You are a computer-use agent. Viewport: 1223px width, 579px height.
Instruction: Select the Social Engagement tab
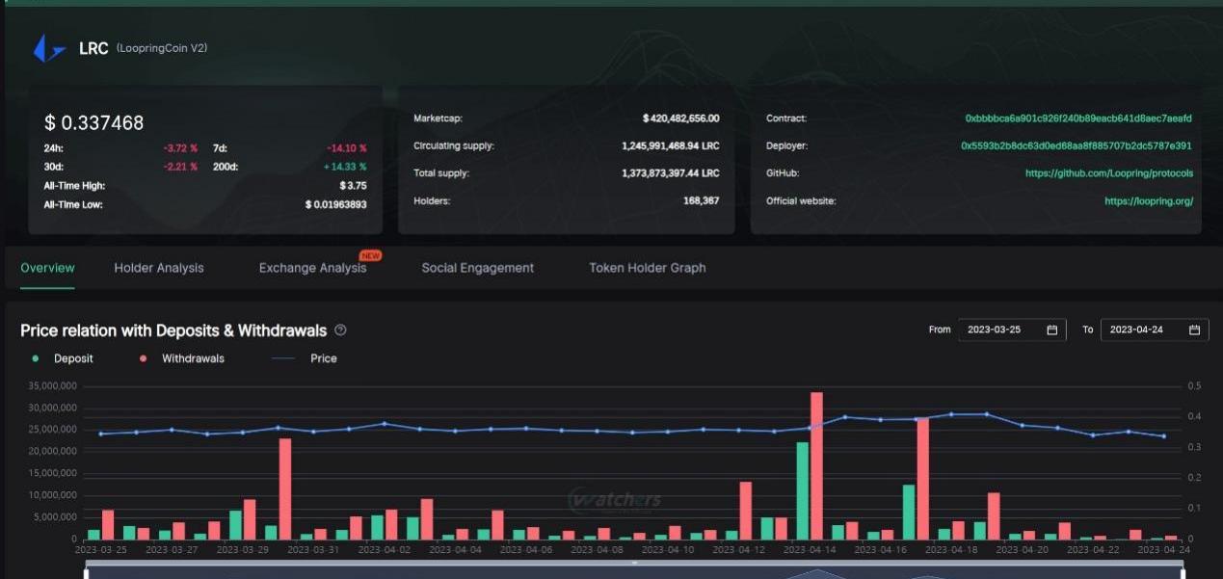[x=477, y=268]
